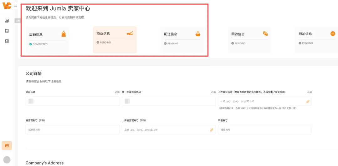Click the 上传营业执照 upload field
This screenshot has height=166, width=338.
[x=265, y=101]
